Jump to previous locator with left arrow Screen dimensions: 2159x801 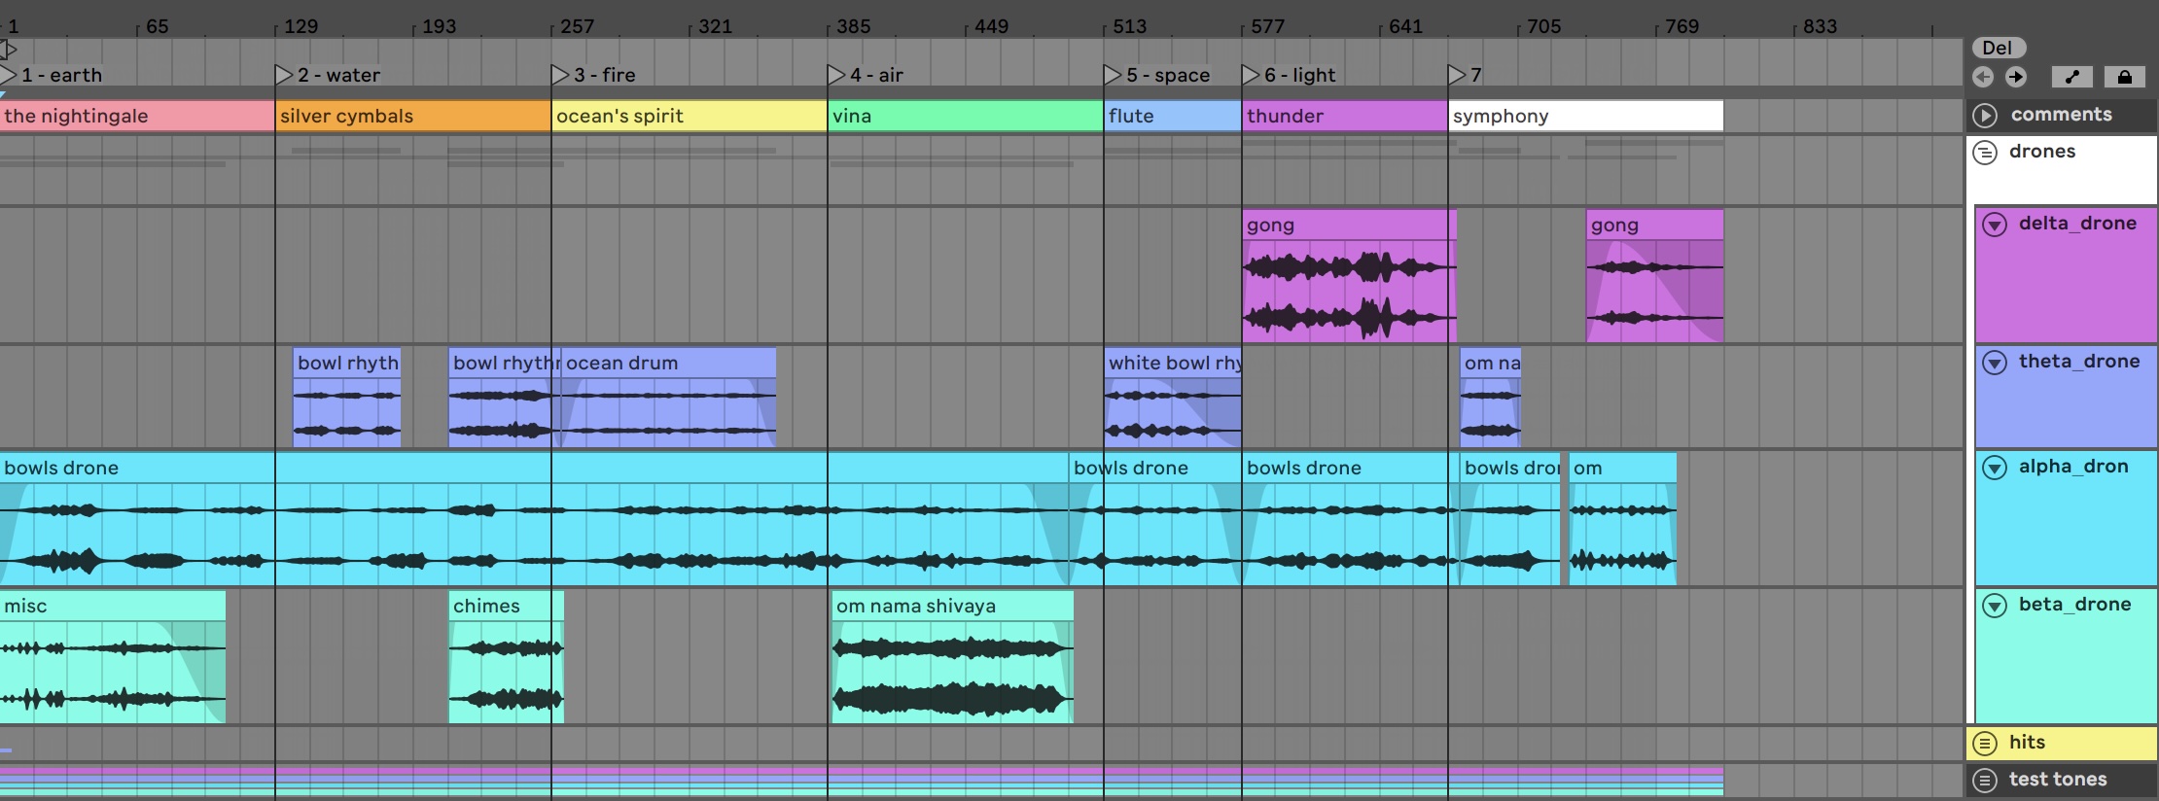1983,77
